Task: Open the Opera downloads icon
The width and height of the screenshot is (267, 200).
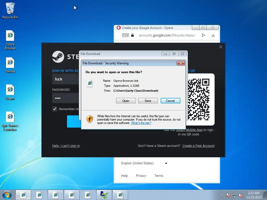Action: point(213,35)
